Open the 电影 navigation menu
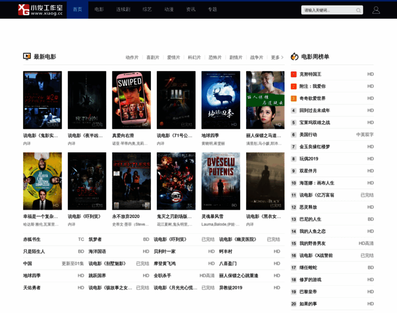397x313 pixels. (99, 9)
